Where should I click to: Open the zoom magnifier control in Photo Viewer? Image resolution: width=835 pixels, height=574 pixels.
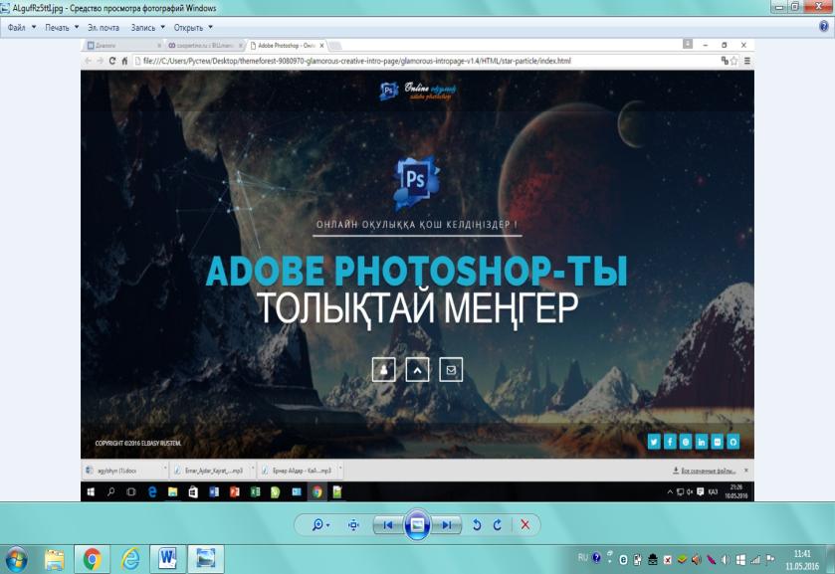(x=320, y=525)
